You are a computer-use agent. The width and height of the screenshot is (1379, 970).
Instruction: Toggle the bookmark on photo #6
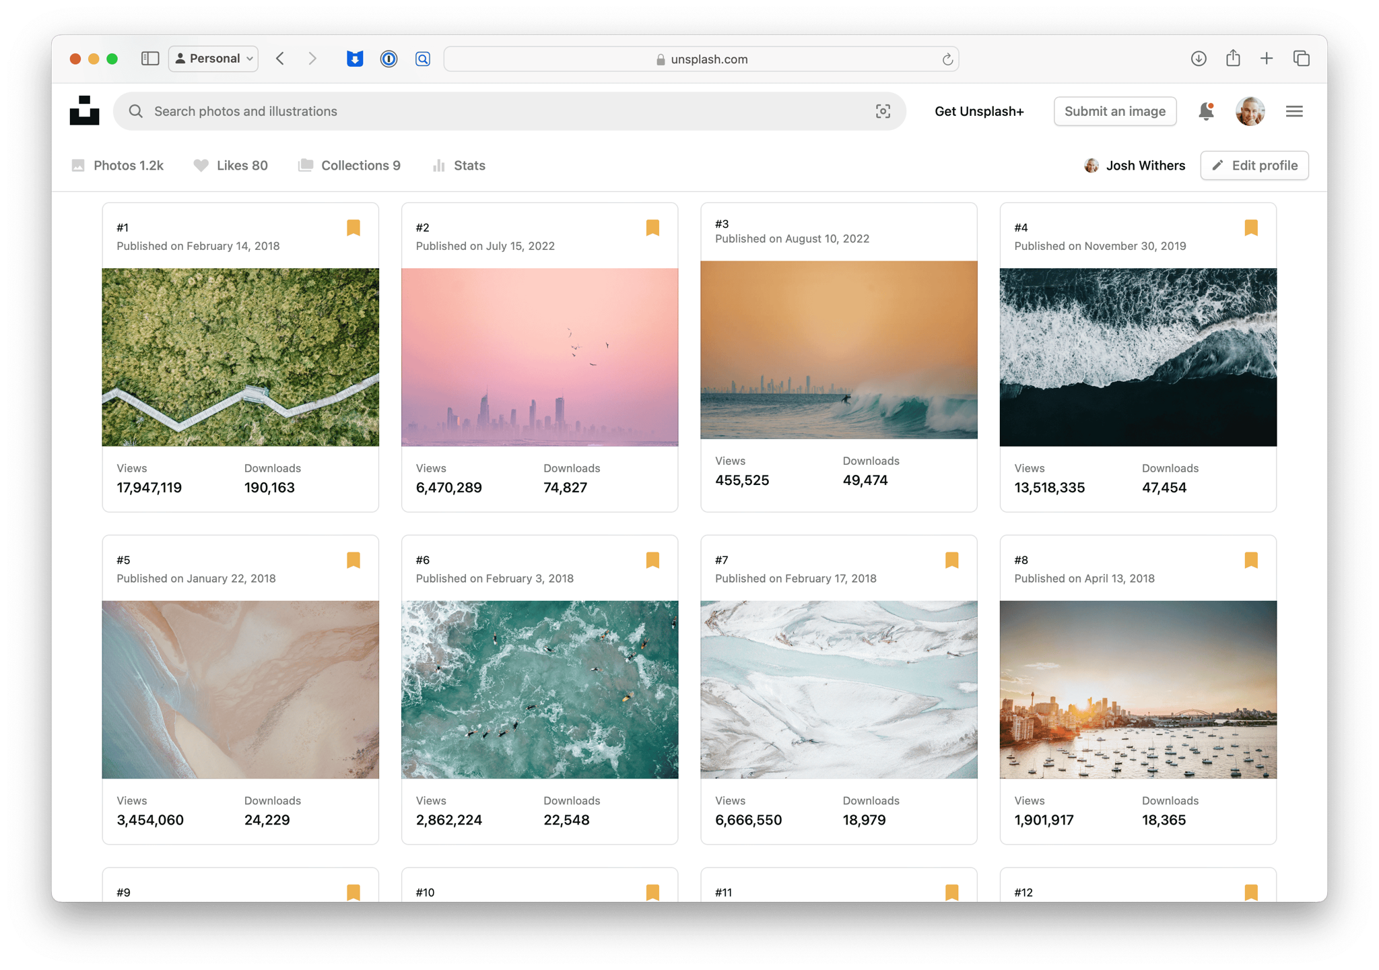(x=652, y=560)
